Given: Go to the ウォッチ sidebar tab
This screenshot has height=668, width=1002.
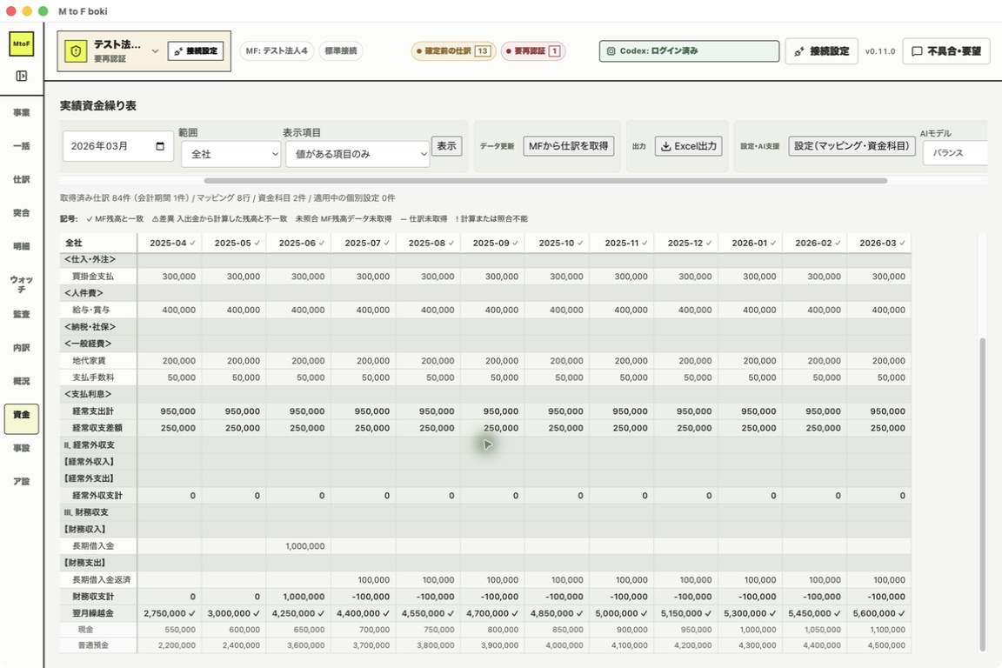Looking at the screenshot, I should tap(21, 284).
